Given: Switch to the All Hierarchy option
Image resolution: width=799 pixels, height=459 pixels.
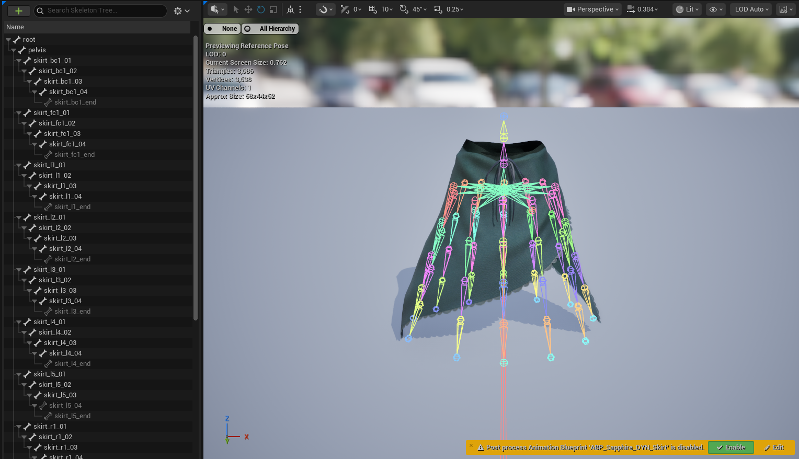Looking at the screenshot, I should [x=270, y=29].
